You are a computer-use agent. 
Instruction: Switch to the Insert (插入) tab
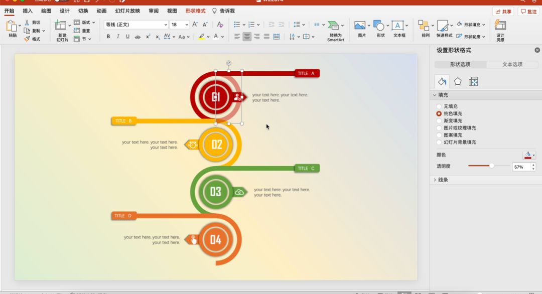[28, 11]
